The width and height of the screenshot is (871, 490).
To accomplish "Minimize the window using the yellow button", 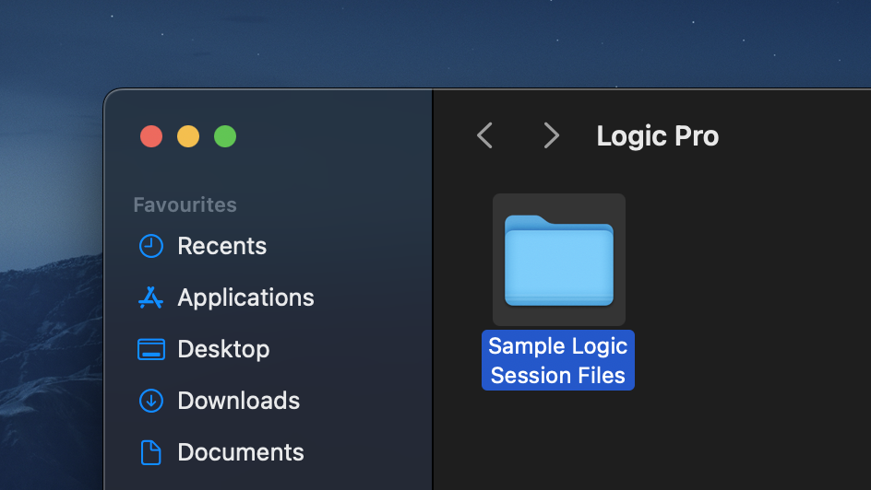I will [x=188, y=136].
